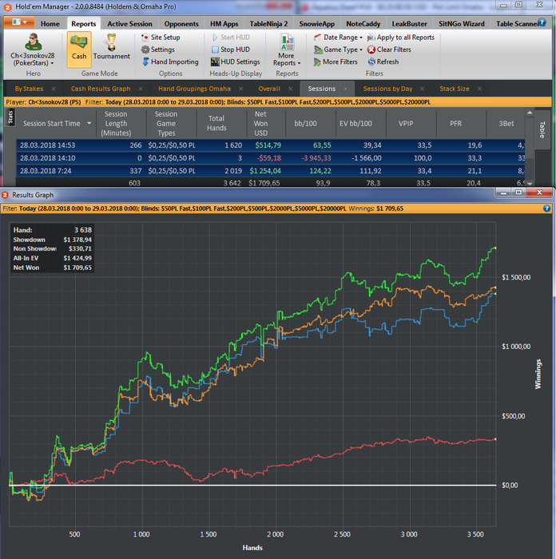Image resolution: width=556 pixels, height=559 pixels.
Task: Apply filters to all reports
Action: click(401, 37)
